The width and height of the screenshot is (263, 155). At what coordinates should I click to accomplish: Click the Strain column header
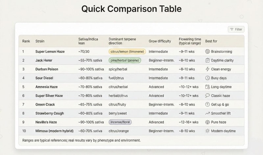pos(40,41)
